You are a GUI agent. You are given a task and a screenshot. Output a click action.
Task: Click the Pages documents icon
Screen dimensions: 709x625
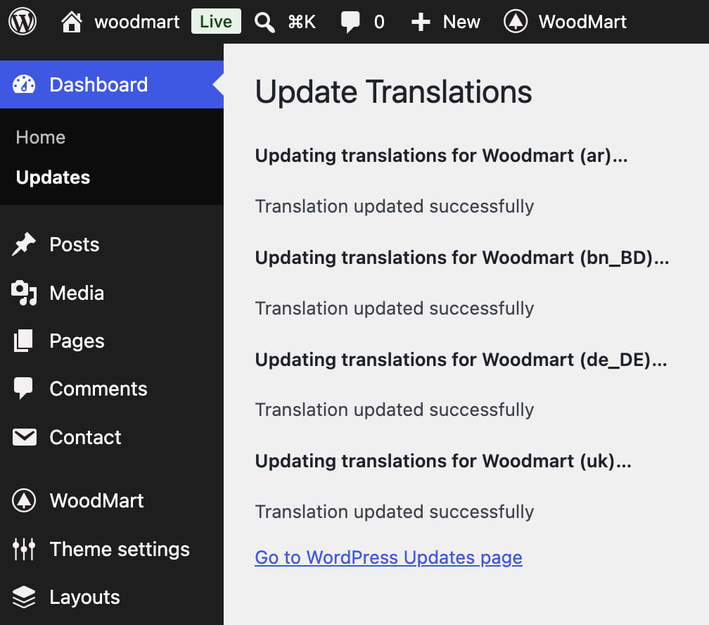coord(23,341)
